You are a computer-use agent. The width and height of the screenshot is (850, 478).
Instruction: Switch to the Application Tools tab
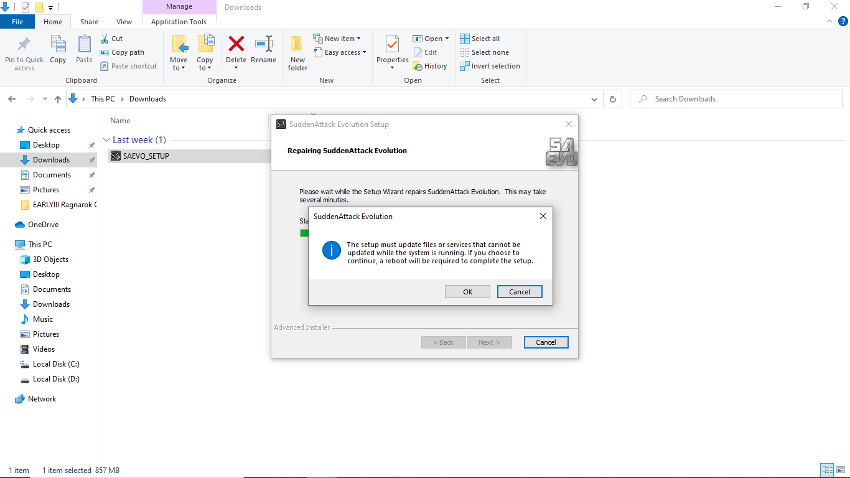click(x=179, y=22)
